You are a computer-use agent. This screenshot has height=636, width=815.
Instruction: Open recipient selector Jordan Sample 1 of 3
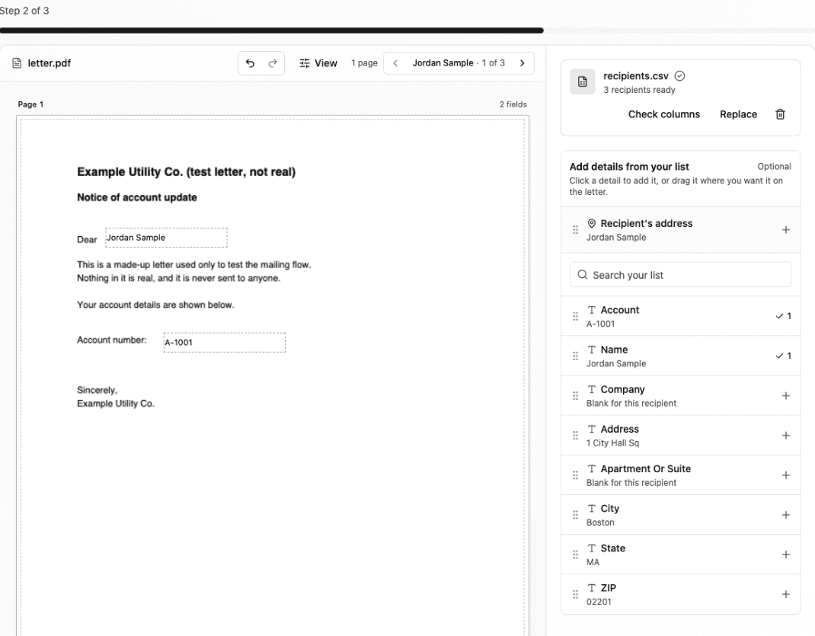pos(459,63)
